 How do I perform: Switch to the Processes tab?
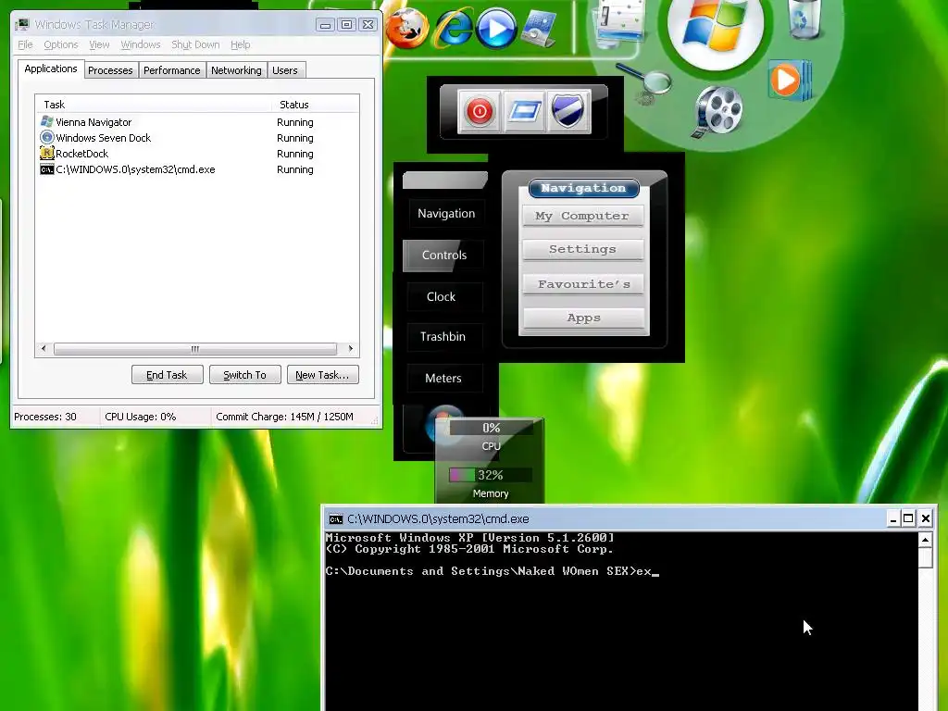pyautogui.click(x=110, y=70)
